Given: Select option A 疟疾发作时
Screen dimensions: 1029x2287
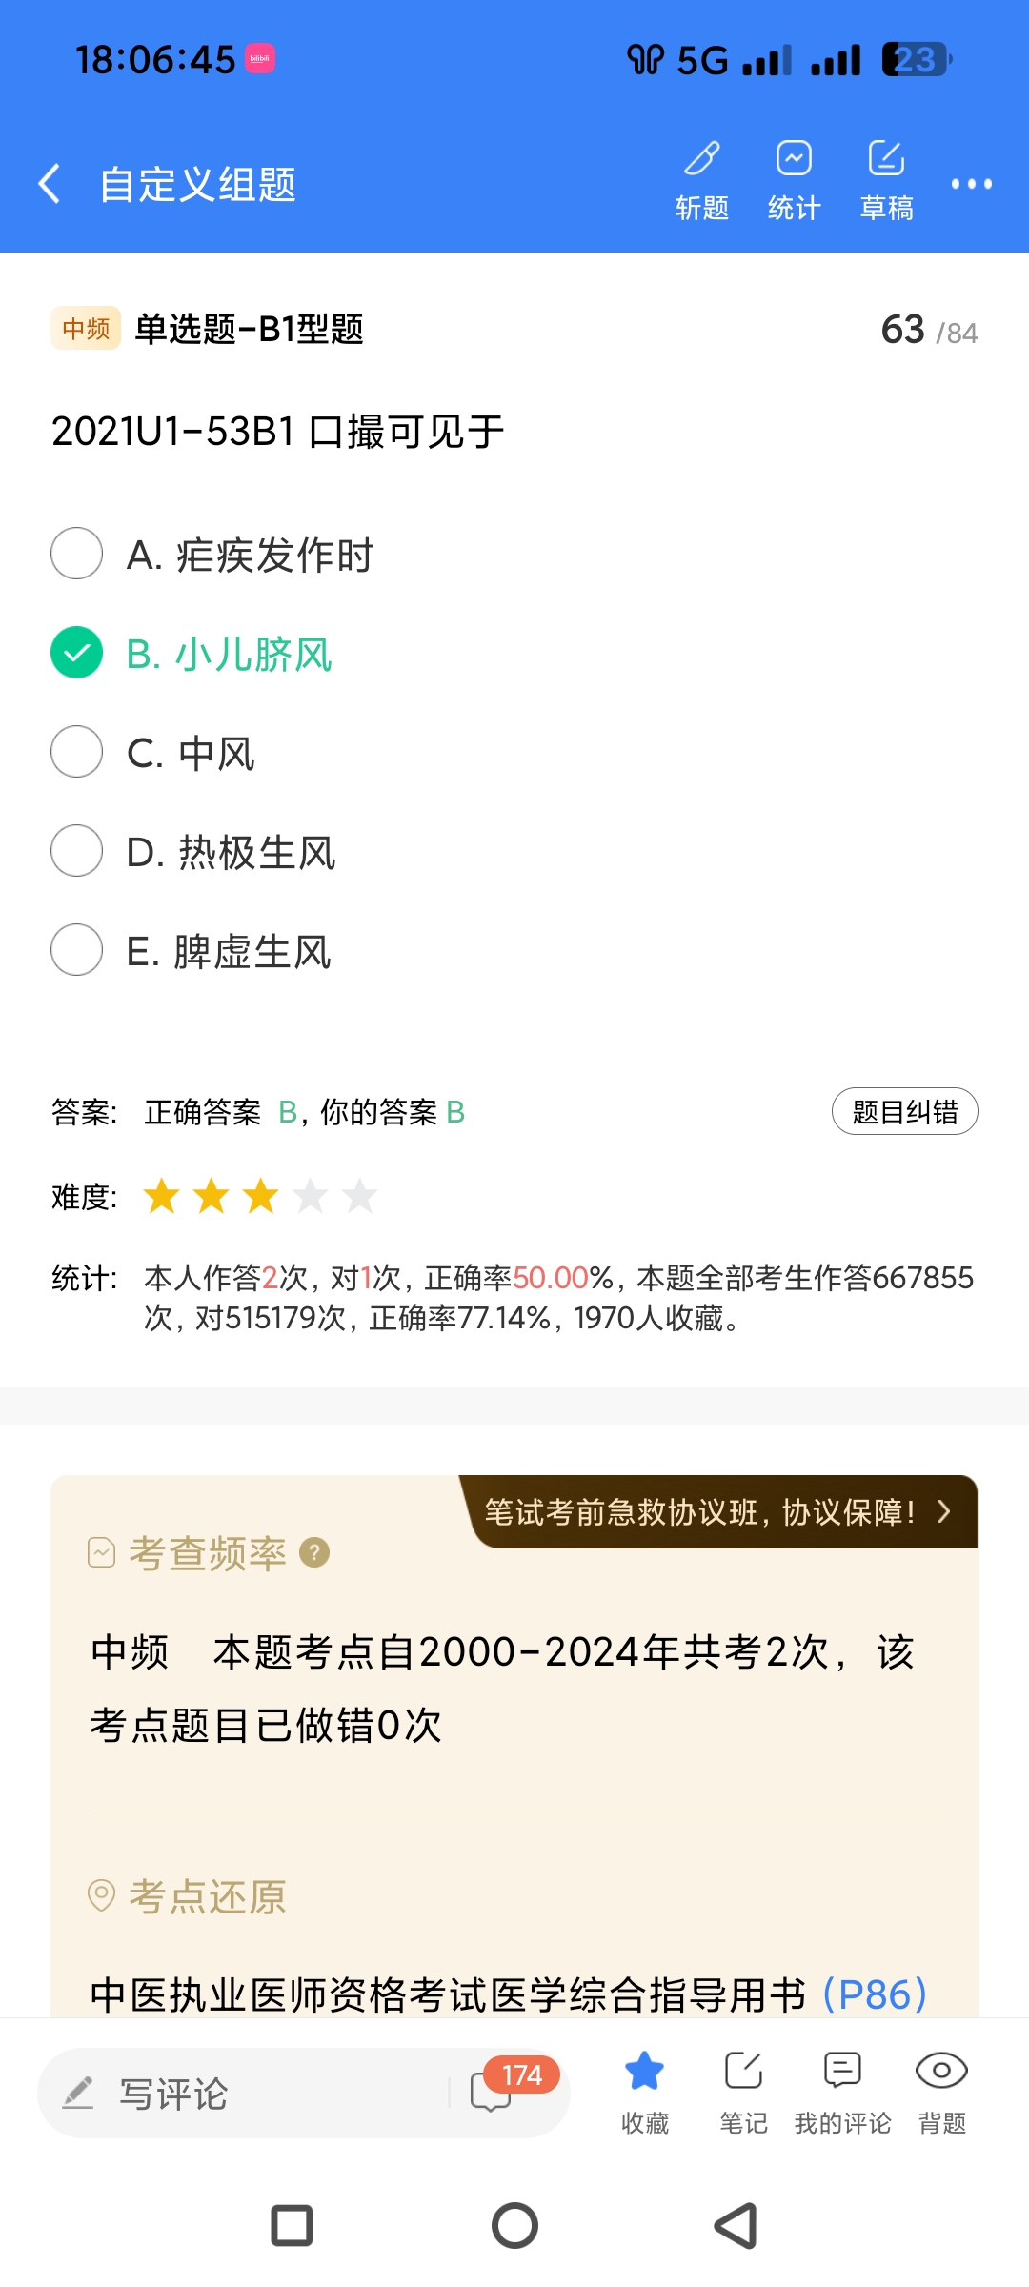Looking at the screenshot, I should tap(77, 554).
